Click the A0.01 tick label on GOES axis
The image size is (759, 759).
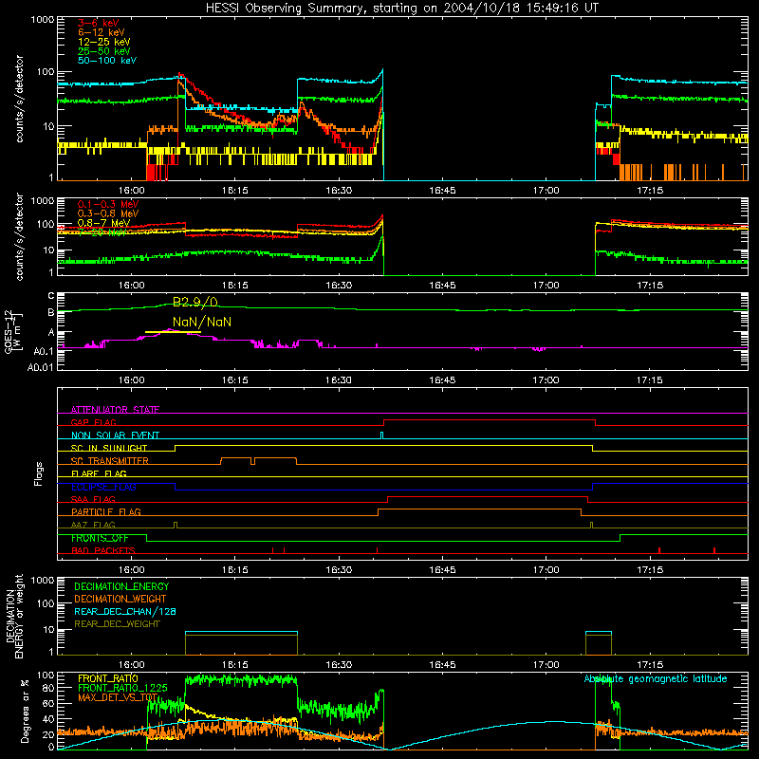tap(40, 367)
